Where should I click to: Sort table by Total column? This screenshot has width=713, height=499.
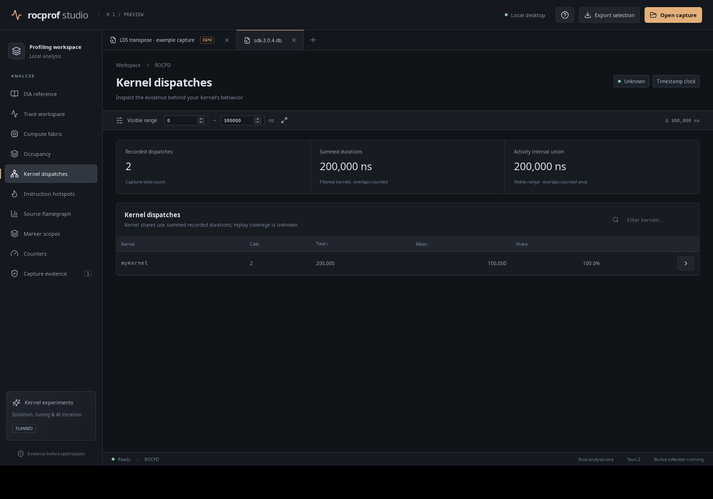coord(322,244)
